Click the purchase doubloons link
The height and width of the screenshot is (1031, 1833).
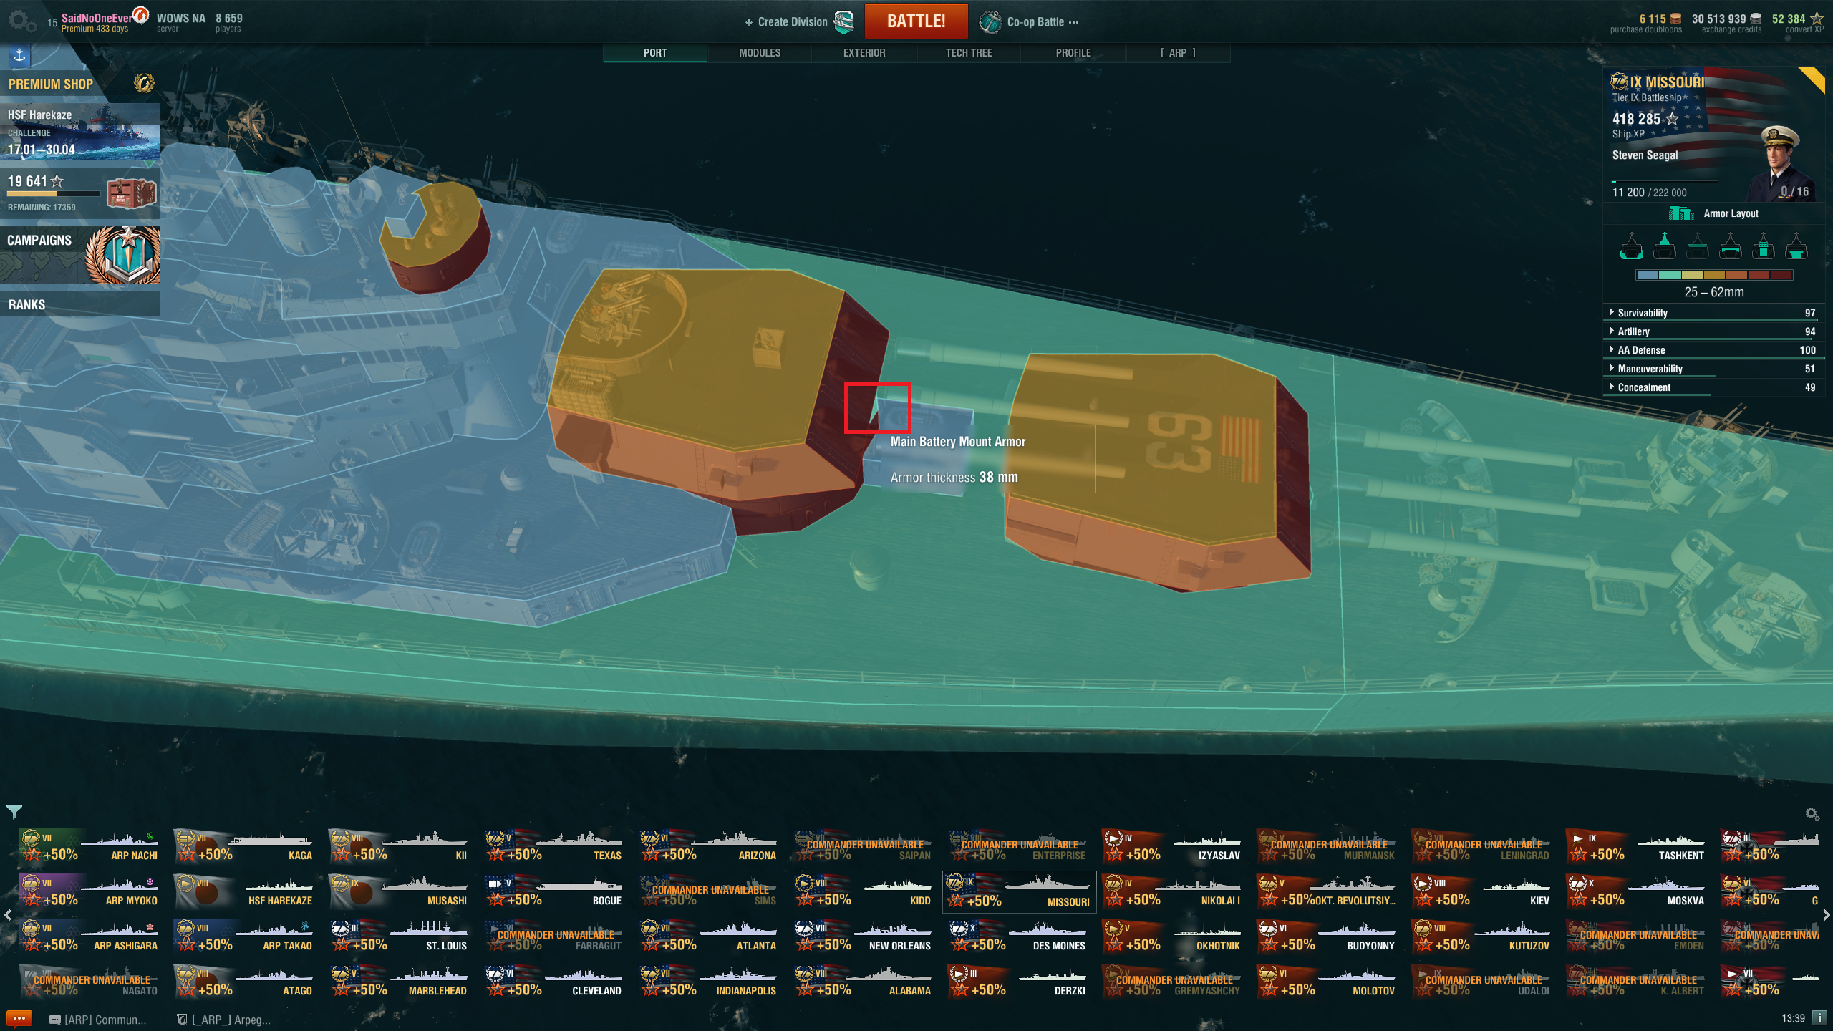tap(1645, 30)
